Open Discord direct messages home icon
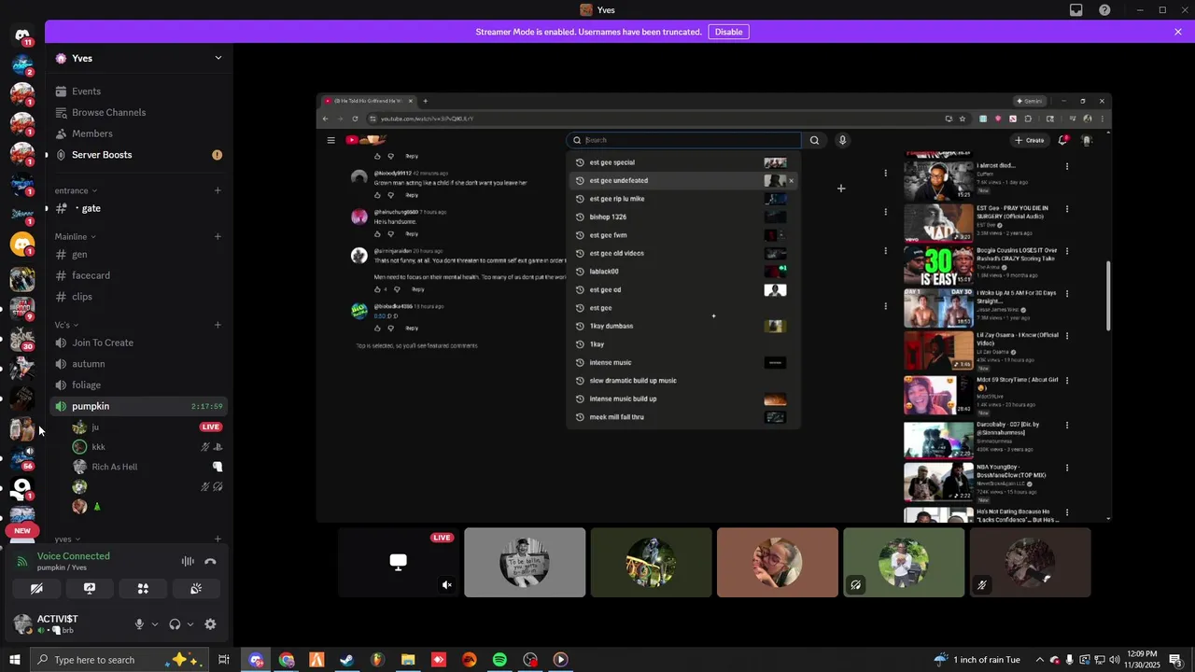The image size is (1195, 672). (22, 35)
